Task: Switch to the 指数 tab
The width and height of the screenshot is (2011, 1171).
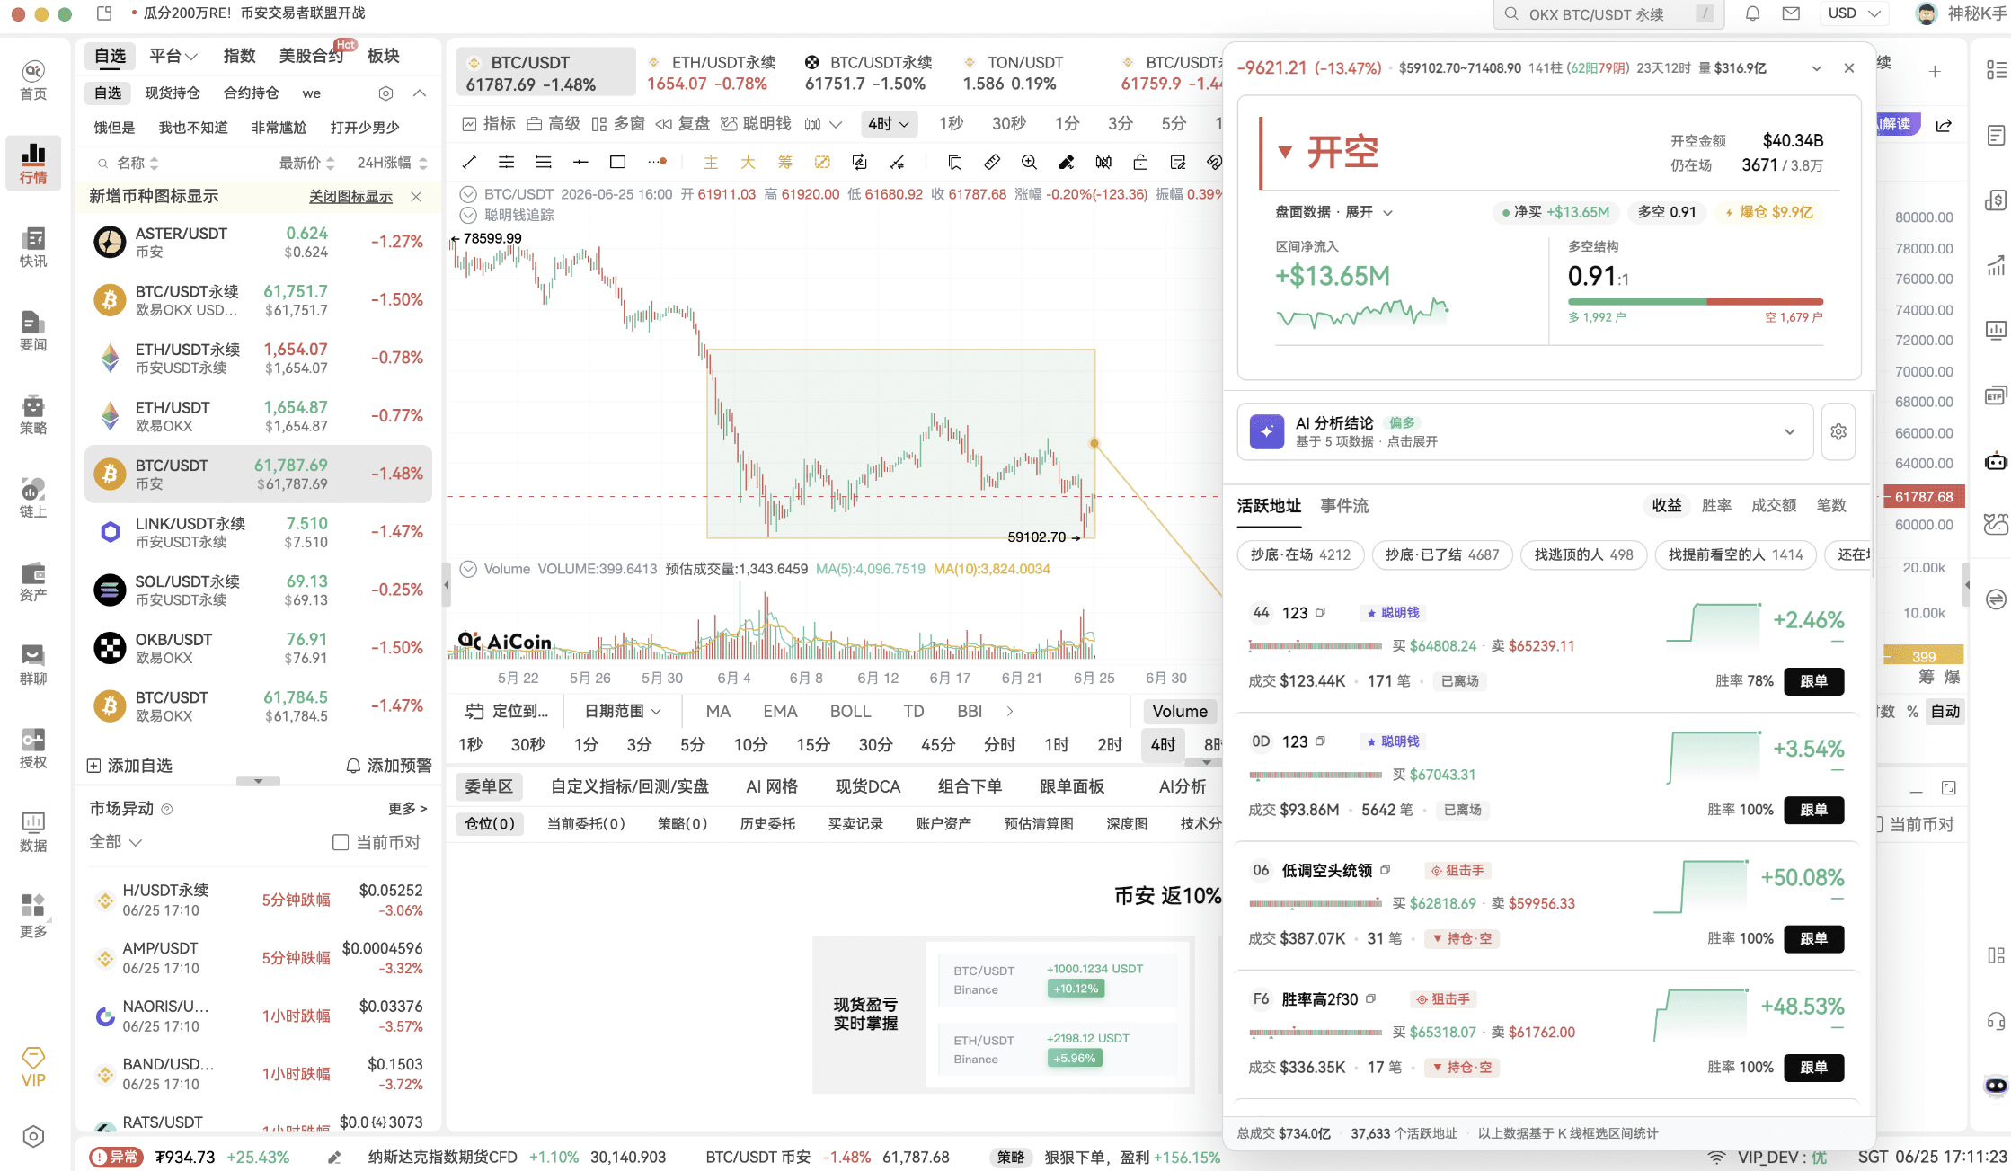Action: 239,56
